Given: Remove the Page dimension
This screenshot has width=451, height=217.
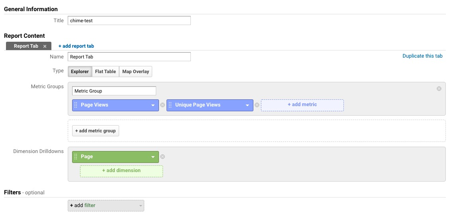Looking at the screenshot, I should [162, 157].
